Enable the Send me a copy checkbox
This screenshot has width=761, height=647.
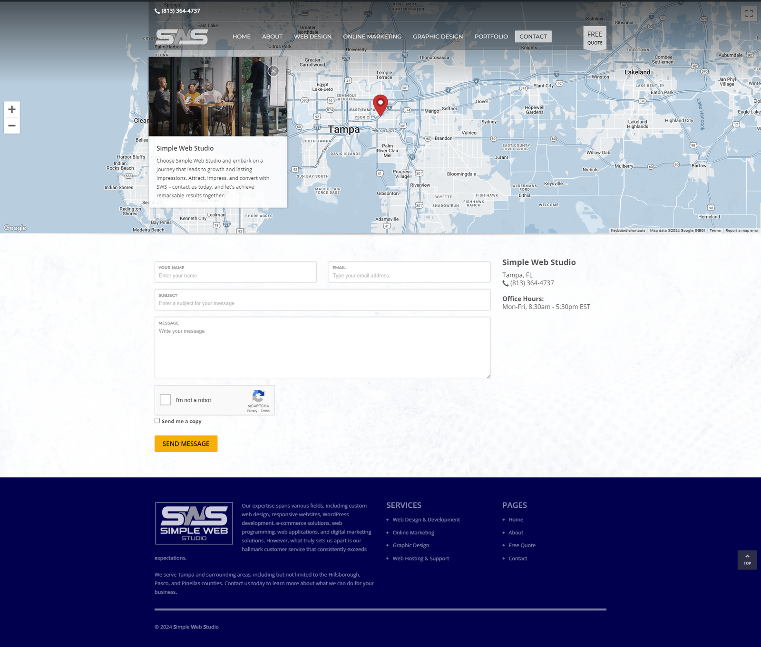pyautogui.click(x=157, y=421)
